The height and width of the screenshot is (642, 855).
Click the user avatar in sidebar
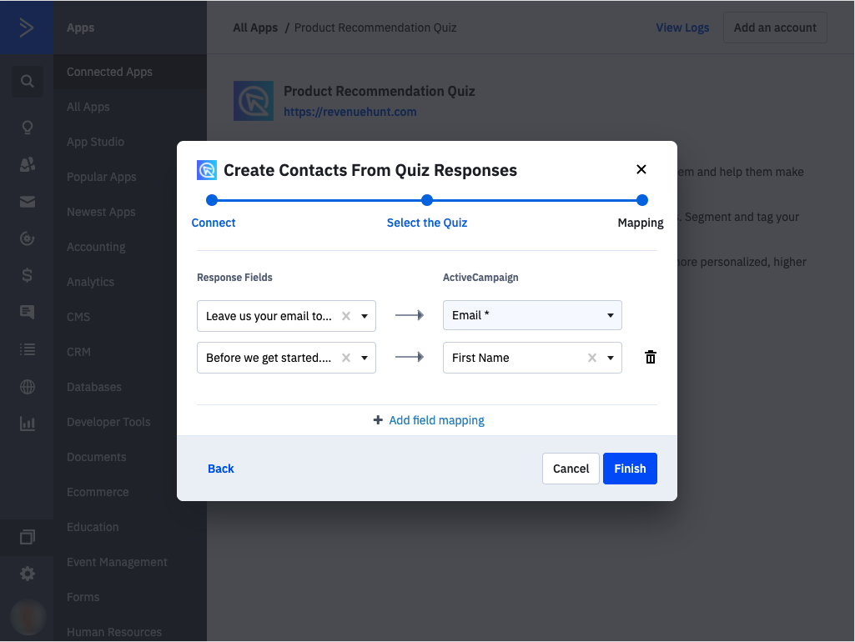coord(28,617)
